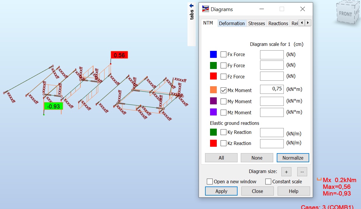Enable the Open a new window option
The height and width of the screenshot is (209, 361).
click(x=209, y=182)
